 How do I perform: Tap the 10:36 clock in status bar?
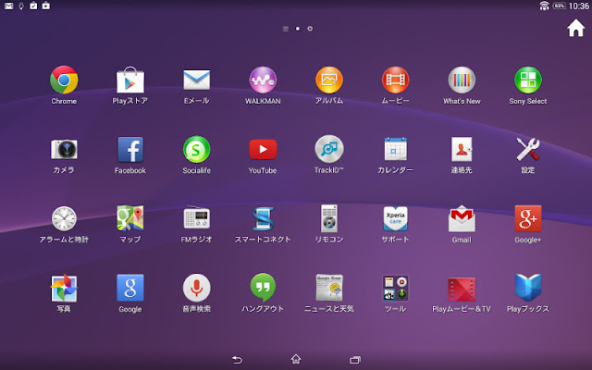[x=579, y=6]
